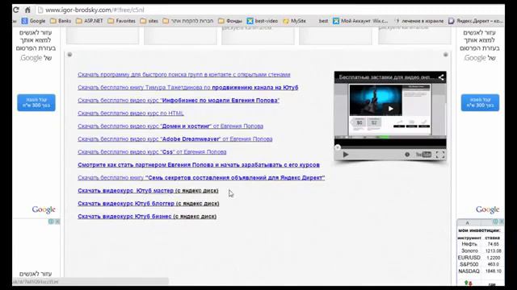Open the best-video bookmark
Image resolution: width=517 pixels, height=290 pixels.
click(263, 21)
